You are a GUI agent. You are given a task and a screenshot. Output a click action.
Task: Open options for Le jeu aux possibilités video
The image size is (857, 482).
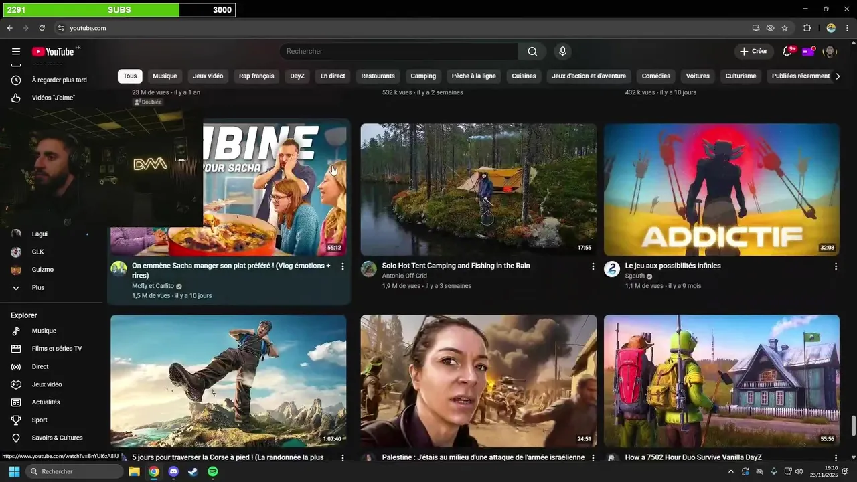click(x=836, y=266)
